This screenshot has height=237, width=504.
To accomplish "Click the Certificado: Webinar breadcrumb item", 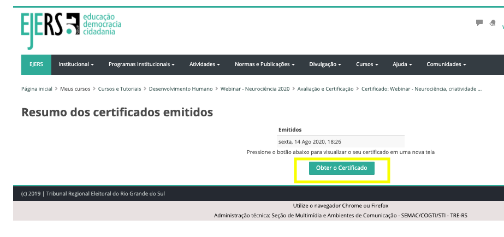I will pos(421,88).
